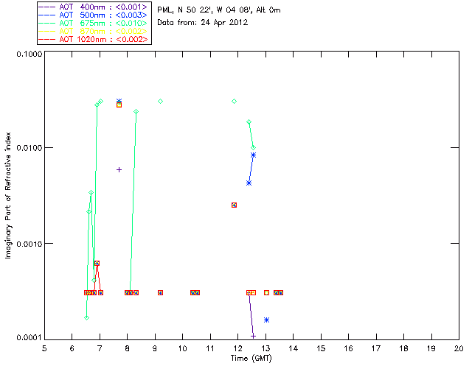472x377 pixels.
Task: Click x-axis tick label 7
Action: click(x=100, y=348)
